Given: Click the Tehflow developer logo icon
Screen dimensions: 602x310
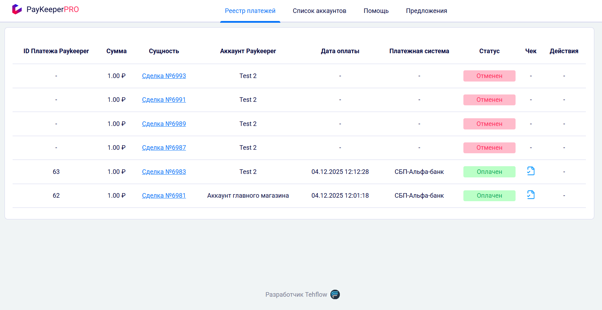Looking at the screenshot, I should point(335,295).
